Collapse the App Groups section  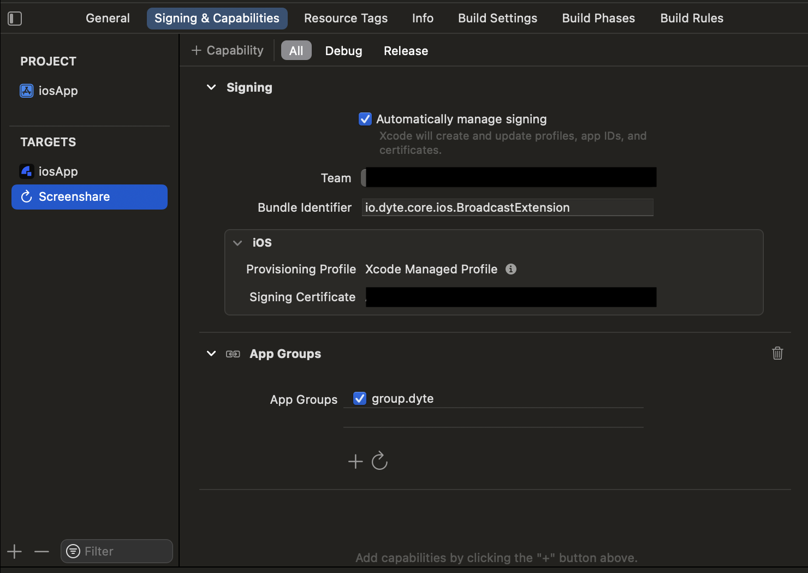[211, 354]
